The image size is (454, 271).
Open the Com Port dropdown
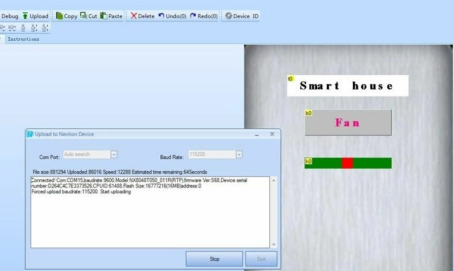113,154
